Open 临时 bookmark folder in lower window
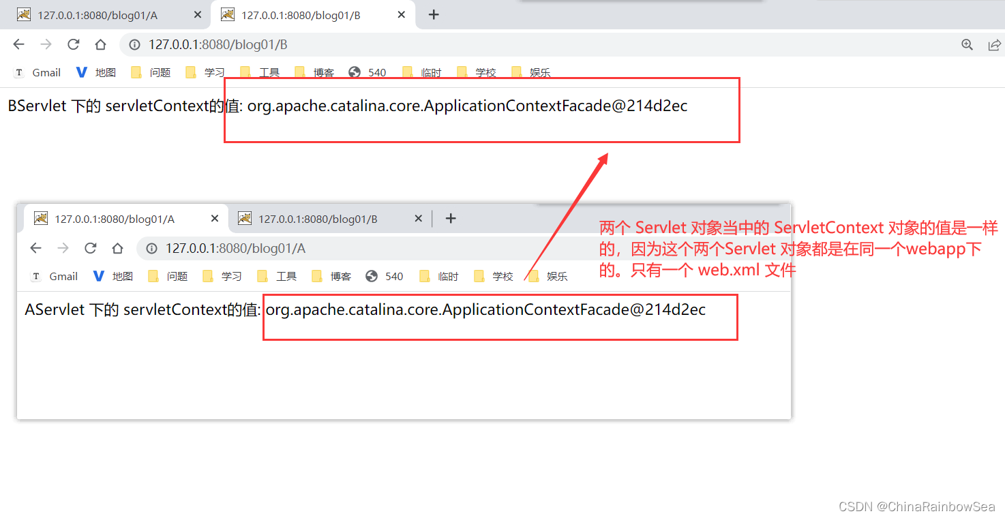The width and height of the screenshot is (1005, 518). (x=439, y=276)
